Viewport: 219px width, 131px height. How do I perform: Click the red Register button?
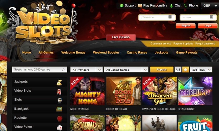[186, 26]
